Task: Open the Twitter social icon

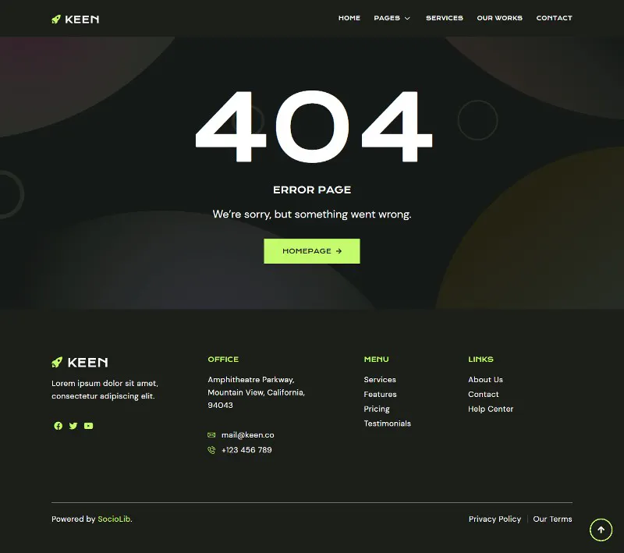Action: tap(73, 426)
